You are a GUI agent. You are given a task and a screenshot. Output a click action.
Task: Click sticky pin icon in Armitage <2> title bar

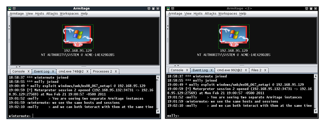(173, 9)
